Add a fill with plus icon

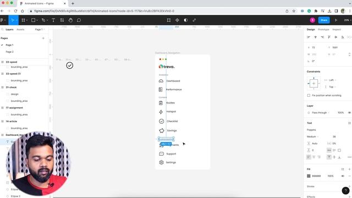click(349, 169)
